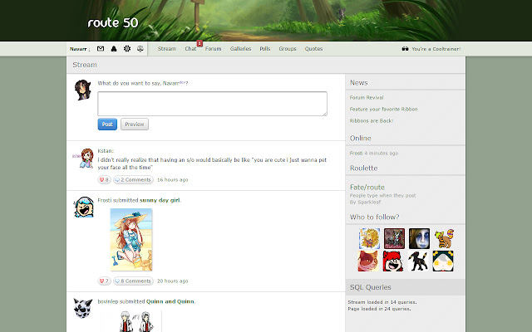Open Frosti's name link in submission post
The height and width of the screenshot is (332, 532).
(x=105, y=200)
